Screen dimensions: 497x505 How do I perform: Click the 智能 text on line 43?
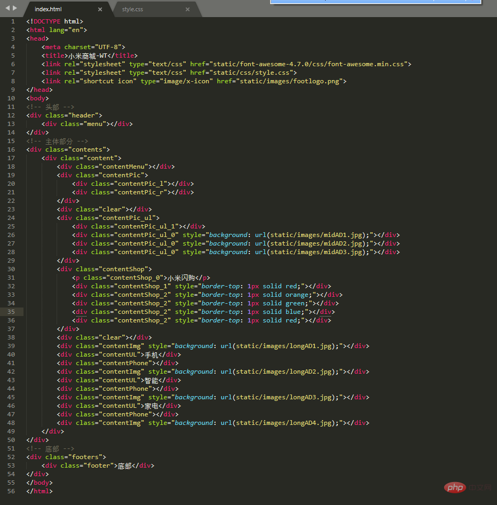click(152, 381)
